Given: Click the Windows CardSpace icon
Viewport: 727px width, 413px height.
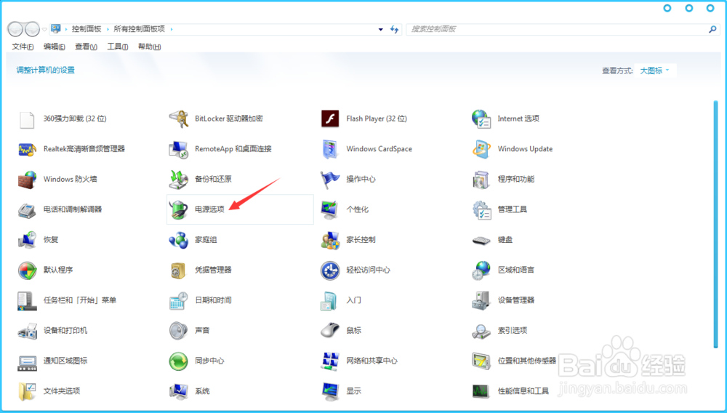Looking at the screenshot, I should pos(330,149).
